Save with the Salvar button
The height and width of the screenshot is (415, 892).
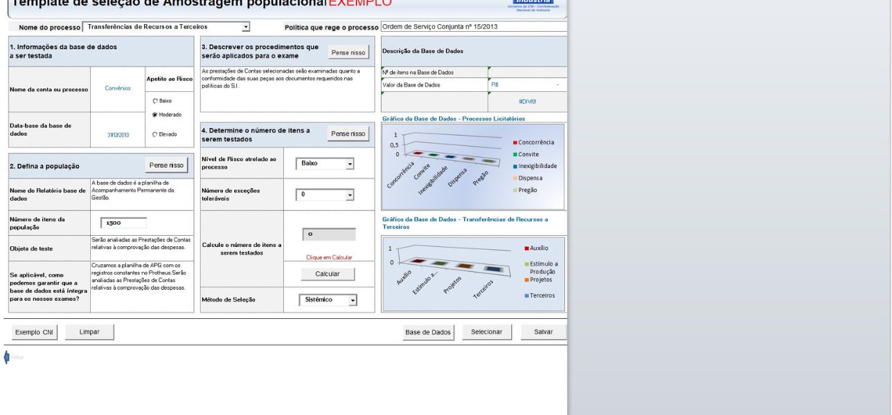[x=544, y=332]
